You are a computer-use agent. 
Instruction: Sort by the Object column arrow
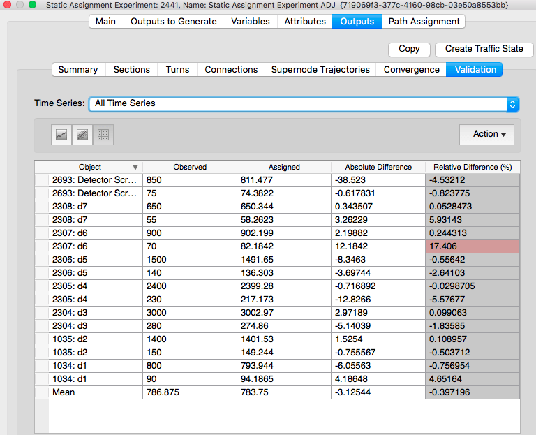pyautogui.click(x=135, y=168)
